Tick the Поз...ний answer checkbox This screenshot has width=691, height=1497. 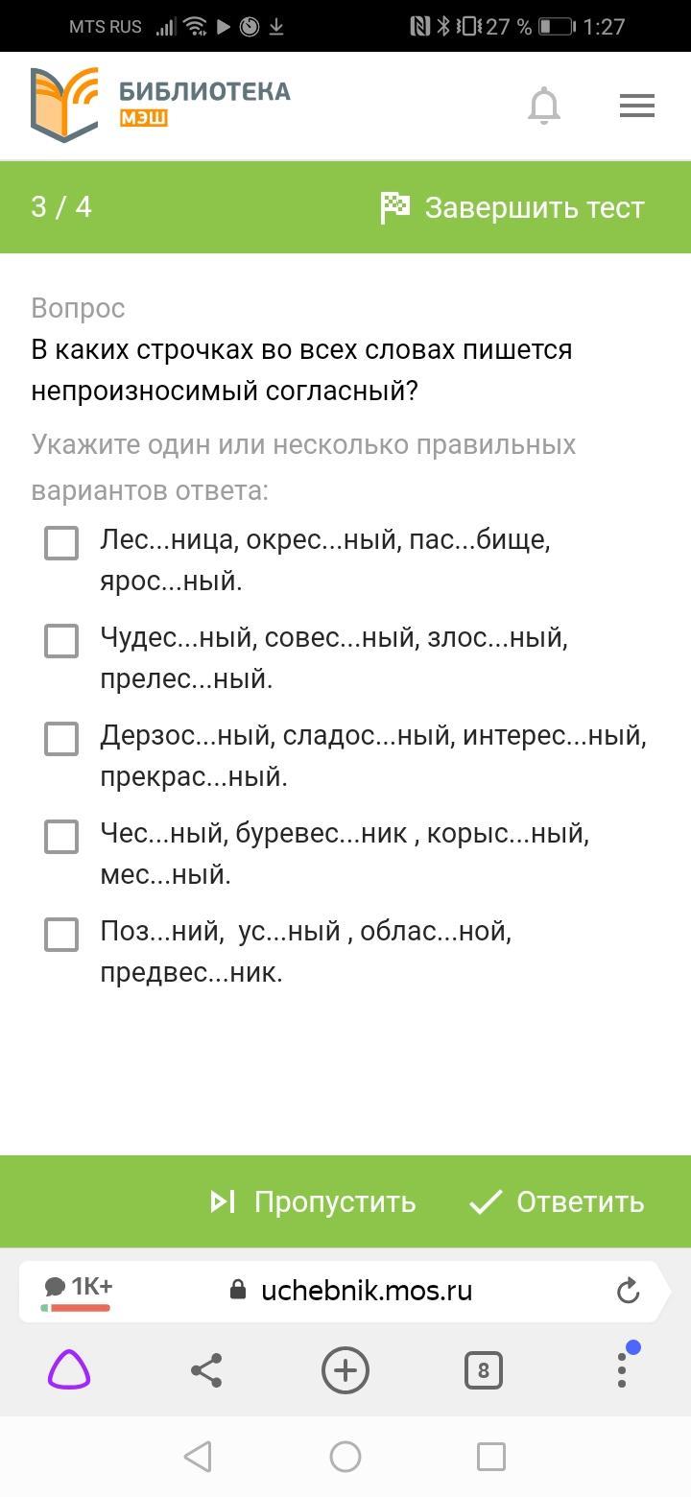tap(61, 935)
